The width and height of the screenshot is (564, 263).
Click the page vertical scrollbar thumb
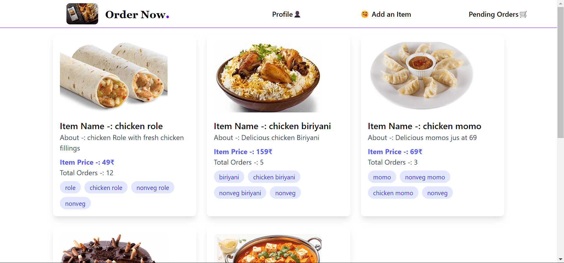coord(560,72)
